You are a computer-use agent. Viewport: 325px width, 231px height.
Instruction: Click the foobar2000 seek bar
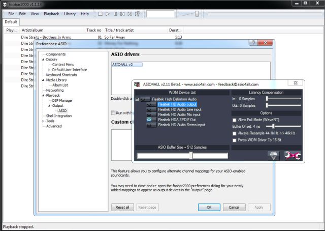pyautogui.click(x=265, y=14)
